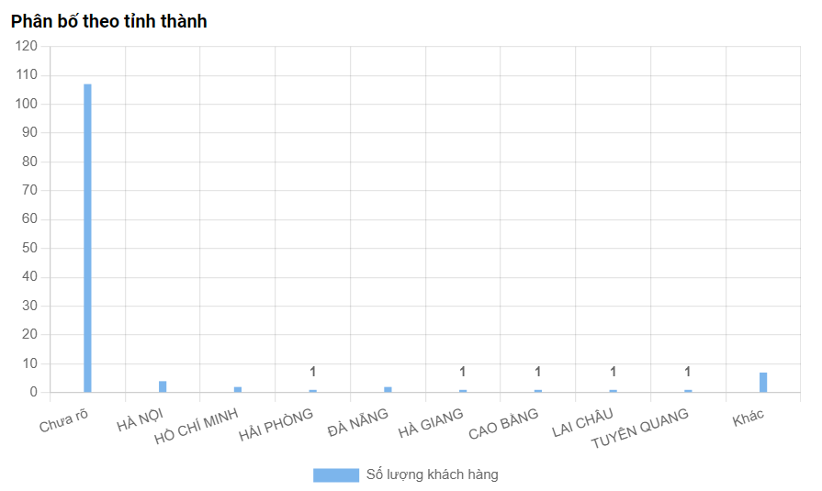The image size is (822, 491).
Task: Click the HỒ CHÍ MINH bar
Action: click(238, 389)
